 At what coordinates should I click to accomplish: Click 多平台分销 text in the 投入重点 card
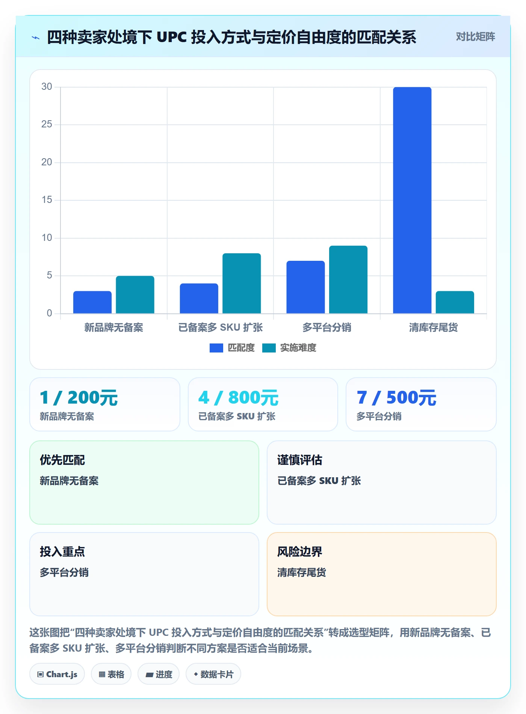[64, 572]
